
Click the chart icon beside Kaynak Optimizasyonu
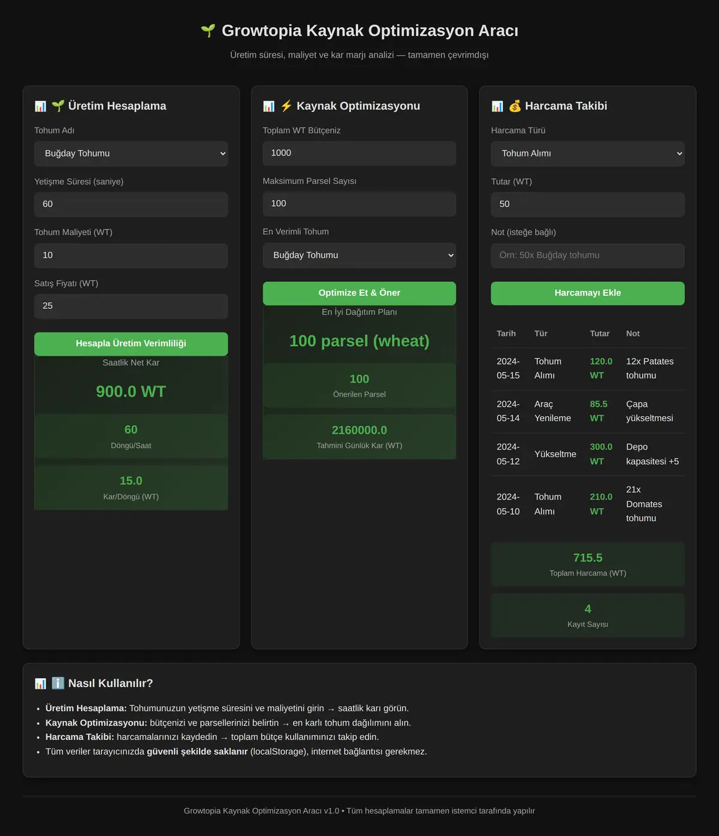268,106
